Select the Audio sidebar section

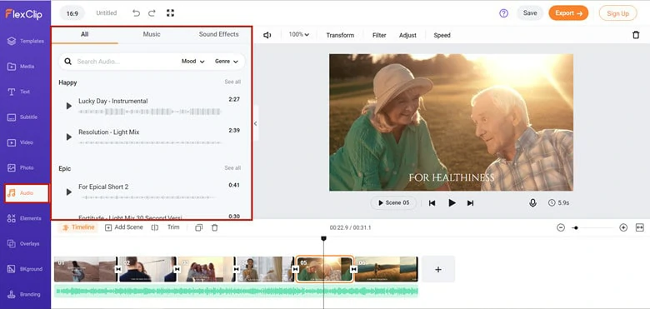point(27,193)
